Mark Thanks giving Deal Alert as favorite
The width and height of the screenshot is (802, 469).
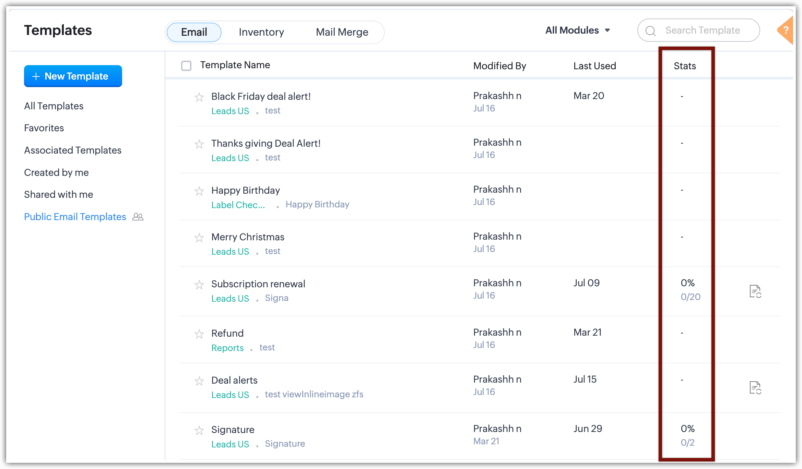[199, 144]
